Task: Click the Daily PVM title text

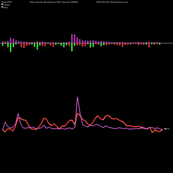Action: point(7,2)
